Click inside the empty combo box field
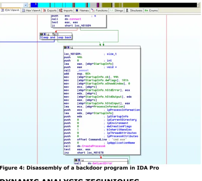 pyautogui.click(x=12, y=5)
